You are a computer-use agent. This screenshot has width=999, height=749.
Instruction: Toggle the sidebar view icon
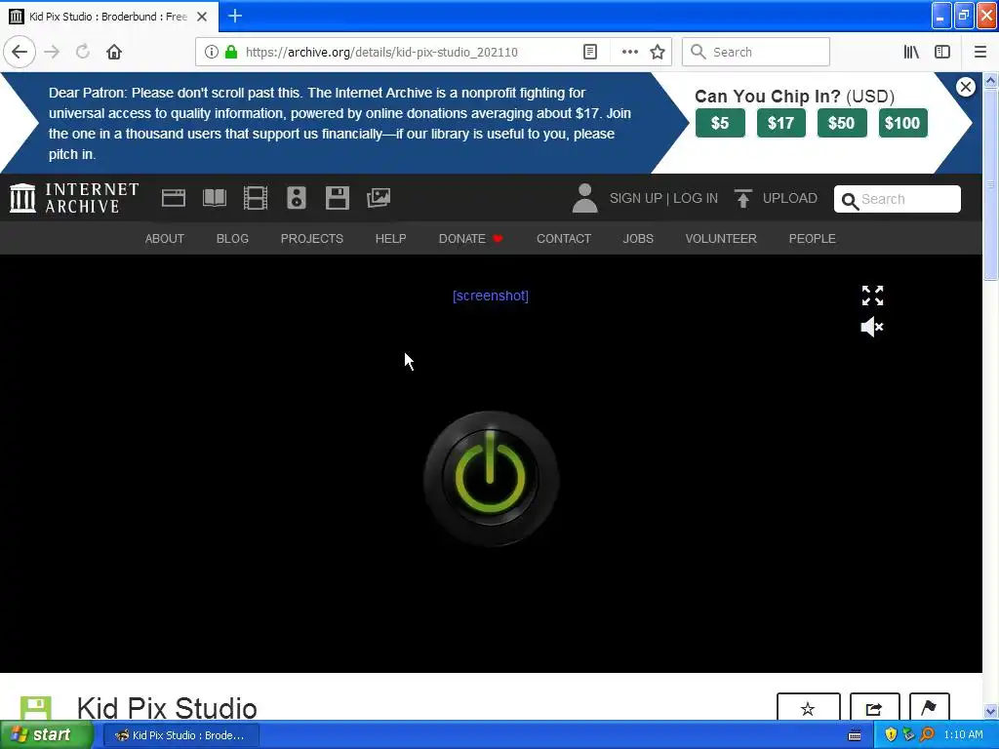tap(942, 52)
